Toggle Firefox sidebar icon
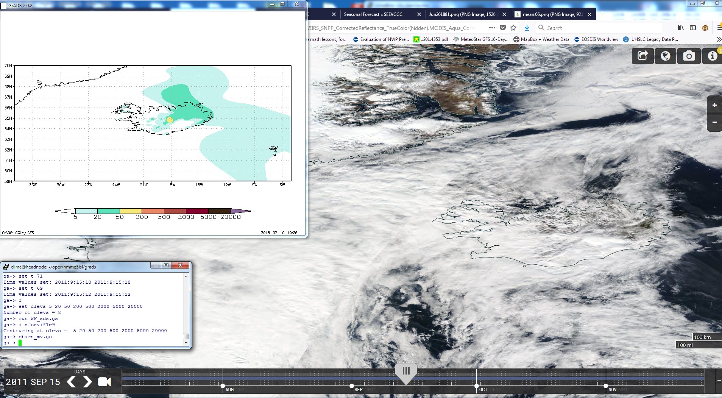 (693, 28)
